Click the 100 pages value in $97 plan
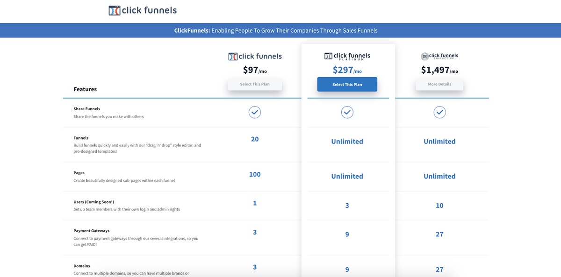 [255, 174]
